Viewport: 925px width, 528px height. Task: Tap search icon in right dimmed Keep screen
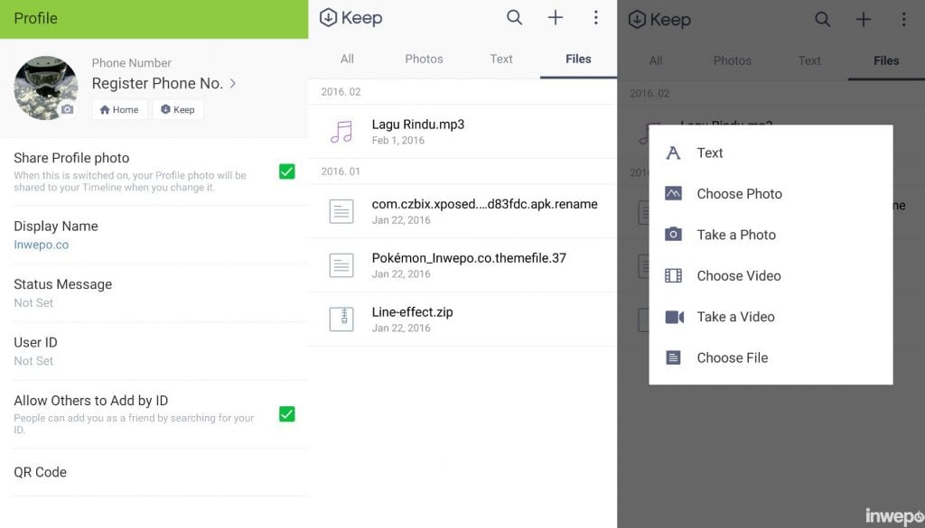click(822, 20)
